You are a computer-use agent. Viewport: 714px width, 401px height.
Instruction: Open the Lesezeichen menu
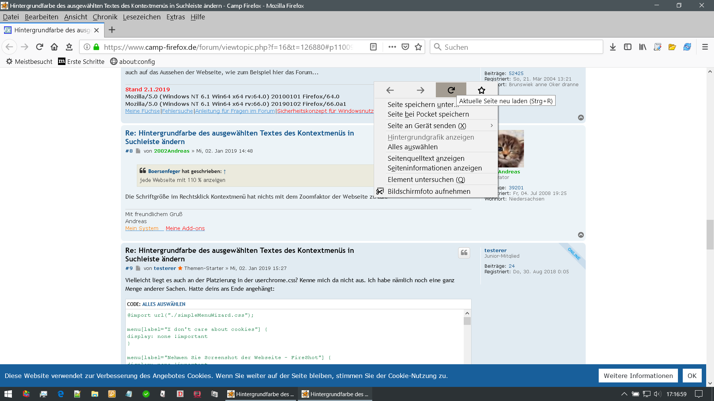[142, 17]
